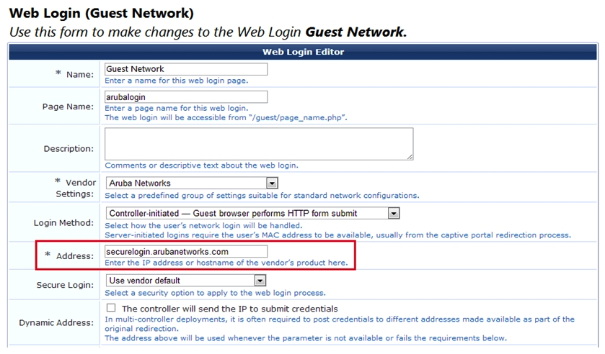Viewport: 605px width, 354px height.
Task: Click the 'Login Method:' label
Action: click(x=63, y=222)
